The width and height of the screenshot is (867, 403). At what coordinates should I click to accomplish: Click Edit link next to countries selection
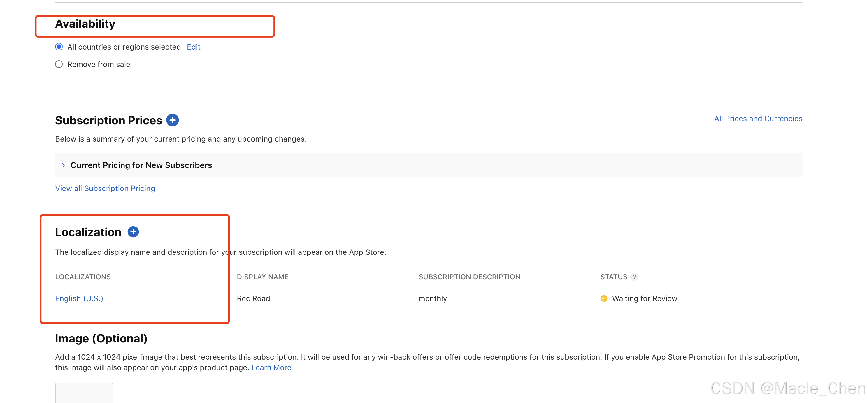point(194,47)
